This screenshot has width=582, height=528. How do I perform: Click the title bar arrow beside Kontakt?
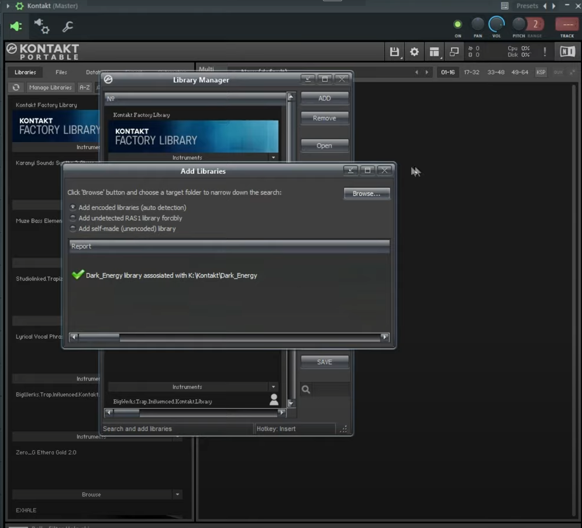tap(8, 6)
